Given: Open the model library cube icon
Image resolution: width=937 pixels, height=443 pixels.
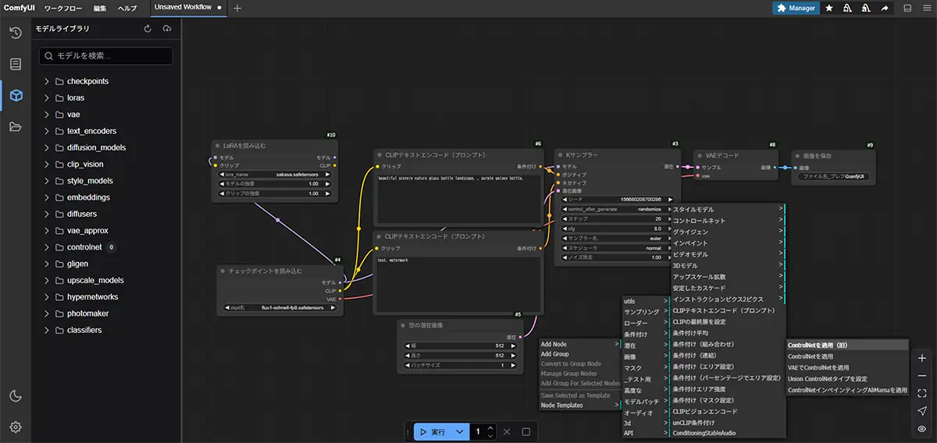Looking at the screenshot, I should 16,95.
